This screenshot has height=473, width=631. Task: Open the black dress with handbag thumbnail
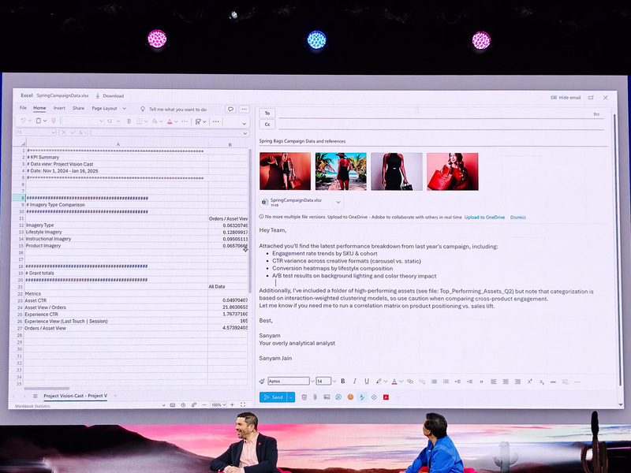(x=397, y=171)
